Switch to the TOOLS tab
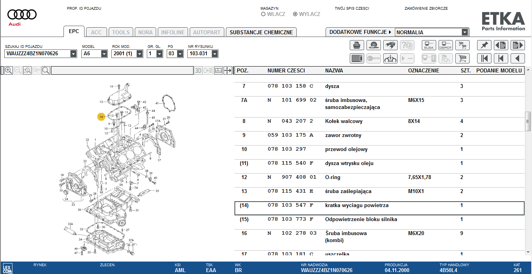The height and width of the screenshot is (274, 532). [121, 32]
